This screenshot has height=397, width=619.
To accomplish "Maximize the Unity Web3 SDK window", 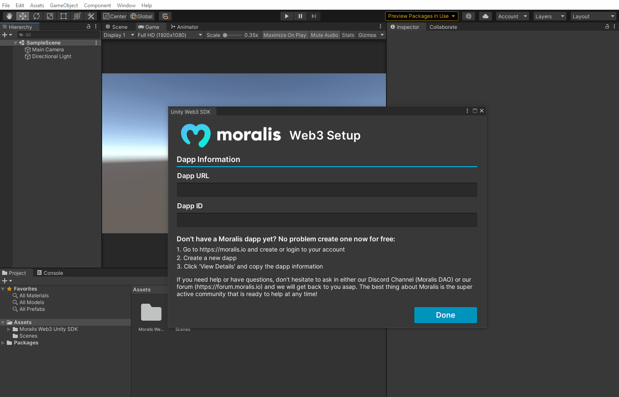I will pos(475,111).
